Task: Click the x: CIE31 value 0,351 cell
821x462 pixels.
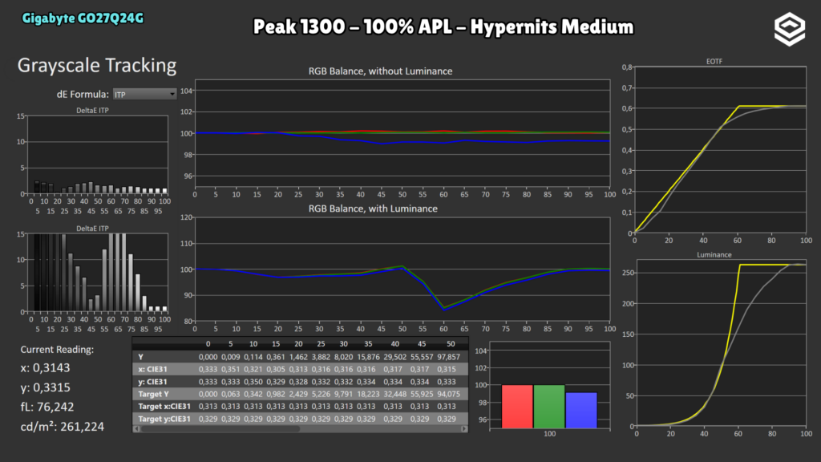Action: [x=230, y=369]
